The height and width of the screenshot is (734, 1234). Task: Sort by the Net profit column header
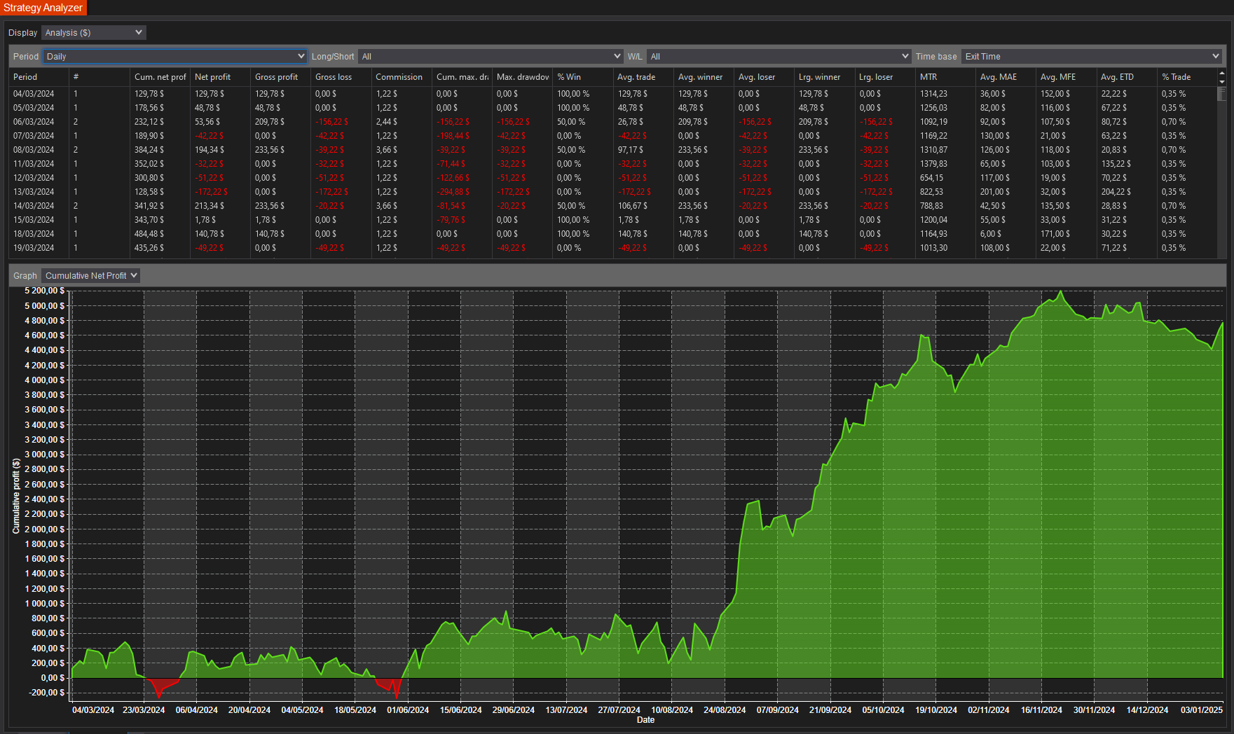coord(220,77)
